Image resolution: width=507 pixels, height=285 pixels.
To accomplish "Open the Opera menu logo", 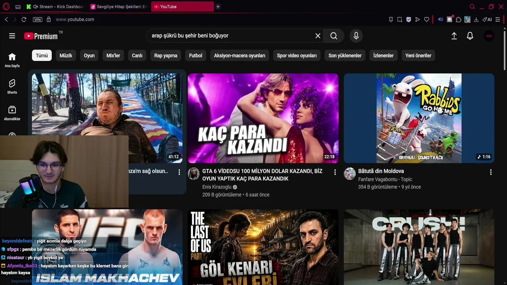I will (x=7, y=7).
